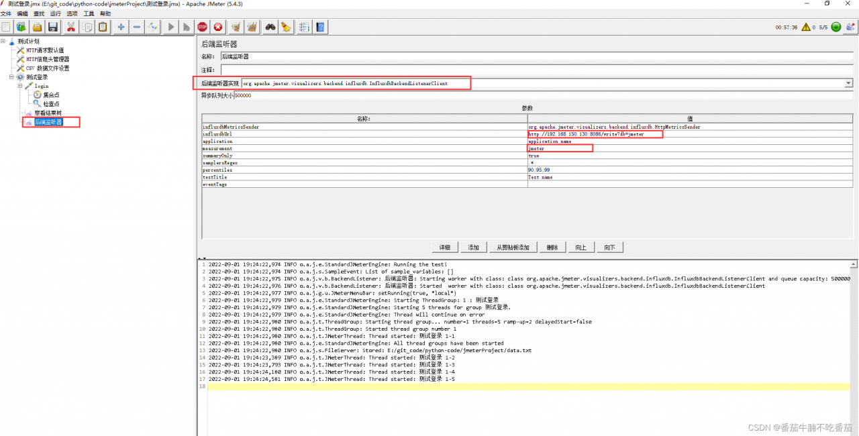Click the 从剪贴板添加 button

pos(513,248)
